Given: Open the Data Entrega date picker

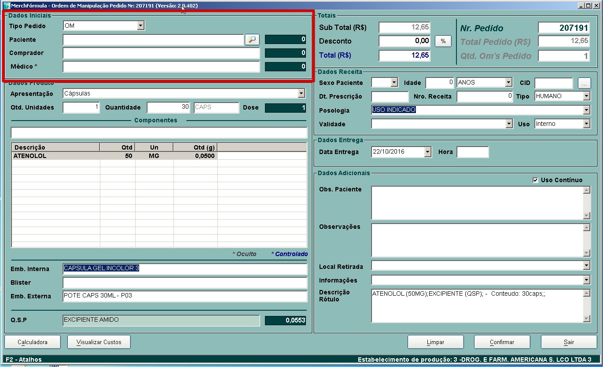Looking at the screenshot, I should click(x=427, y=152).
